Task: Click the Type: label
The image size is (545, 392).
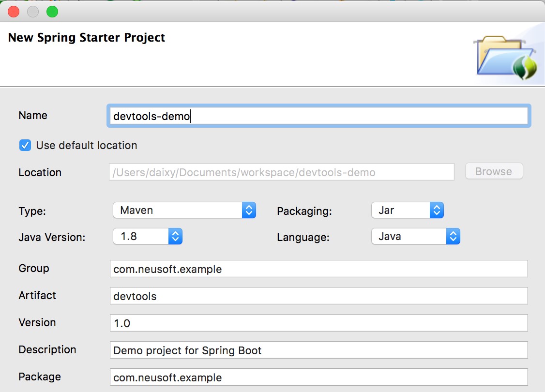Action: [x=32, y=211]
